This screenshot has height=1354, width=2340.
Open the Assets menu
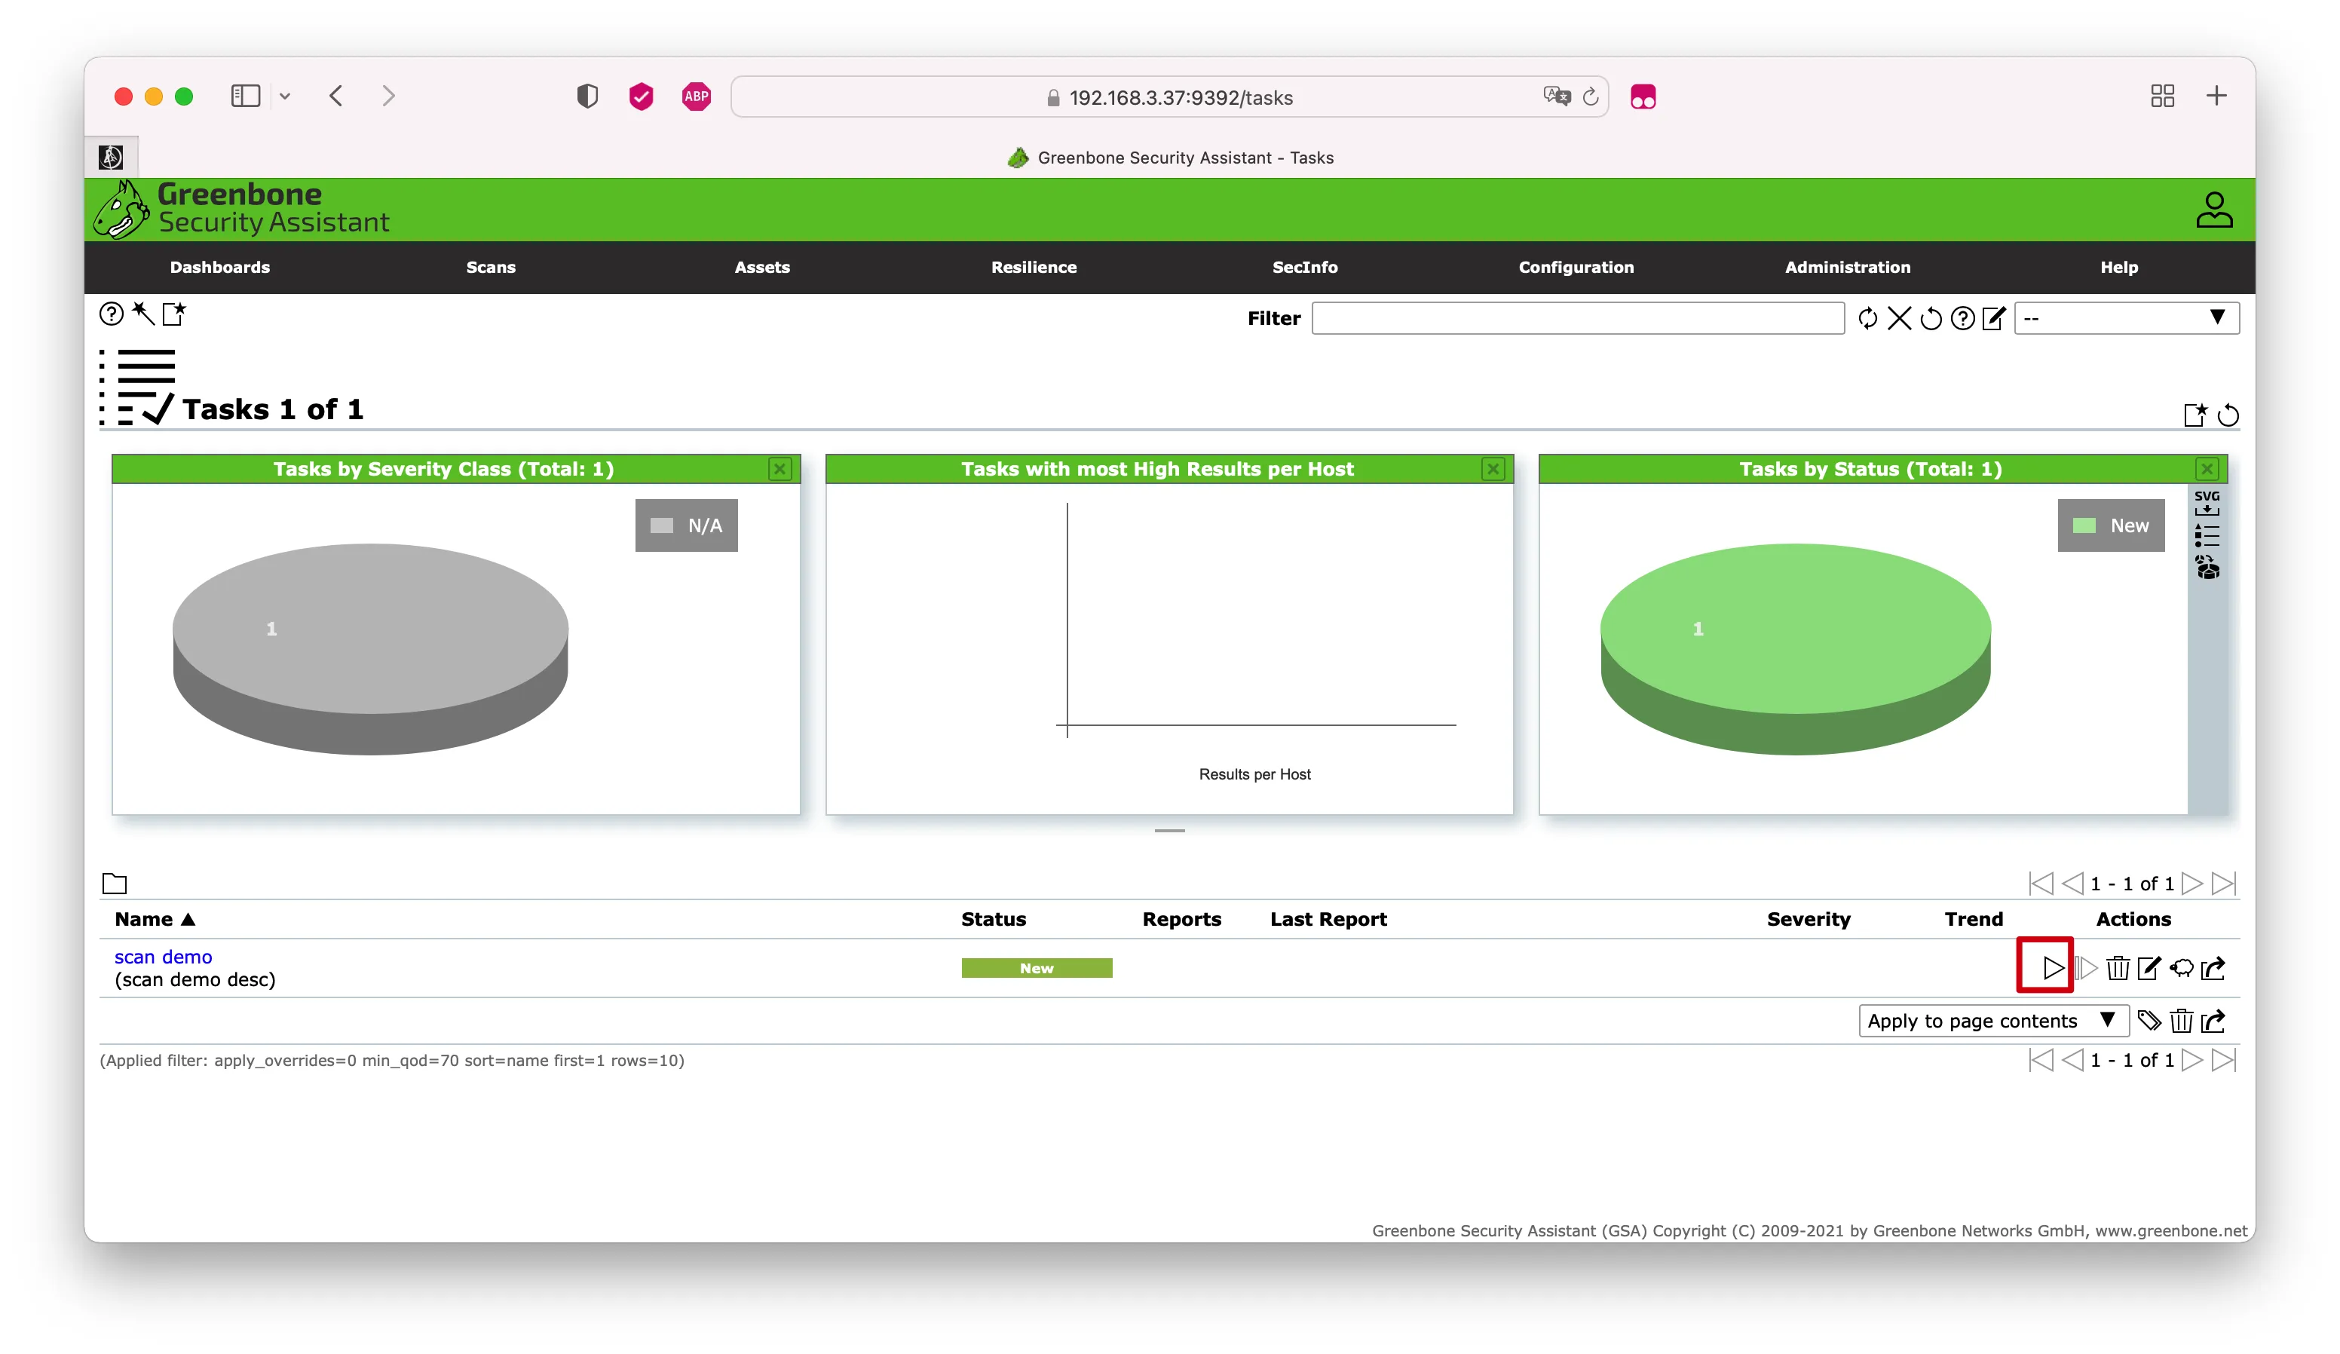[x=762, y=268]
